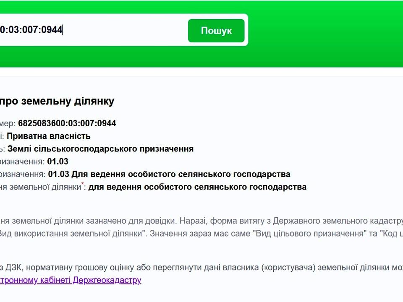This screenshot has width=403, height=302.
Task: Select the land parcel information heading
Action: coord(57,101)
